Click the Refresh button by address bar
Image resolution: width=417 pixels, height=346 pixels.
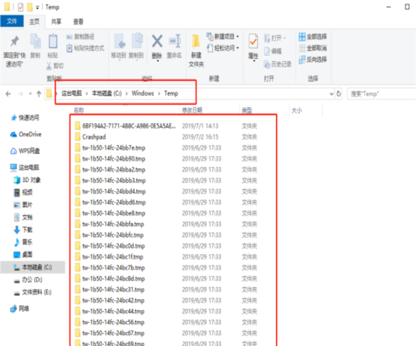point(338,94)
